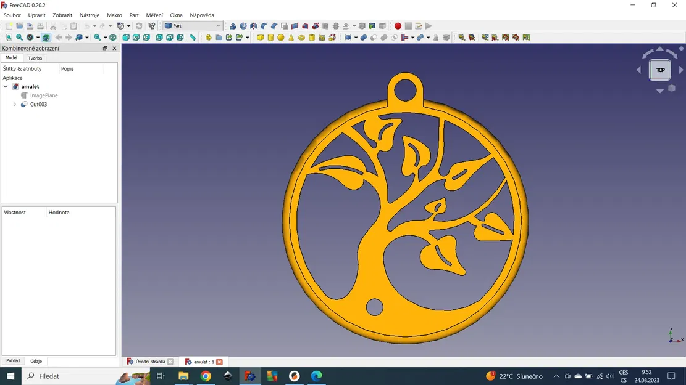The width and height of the screenshot is (686, 385).
Task: Collapse the amulet item in the model tree
Action: pos(6,86)
